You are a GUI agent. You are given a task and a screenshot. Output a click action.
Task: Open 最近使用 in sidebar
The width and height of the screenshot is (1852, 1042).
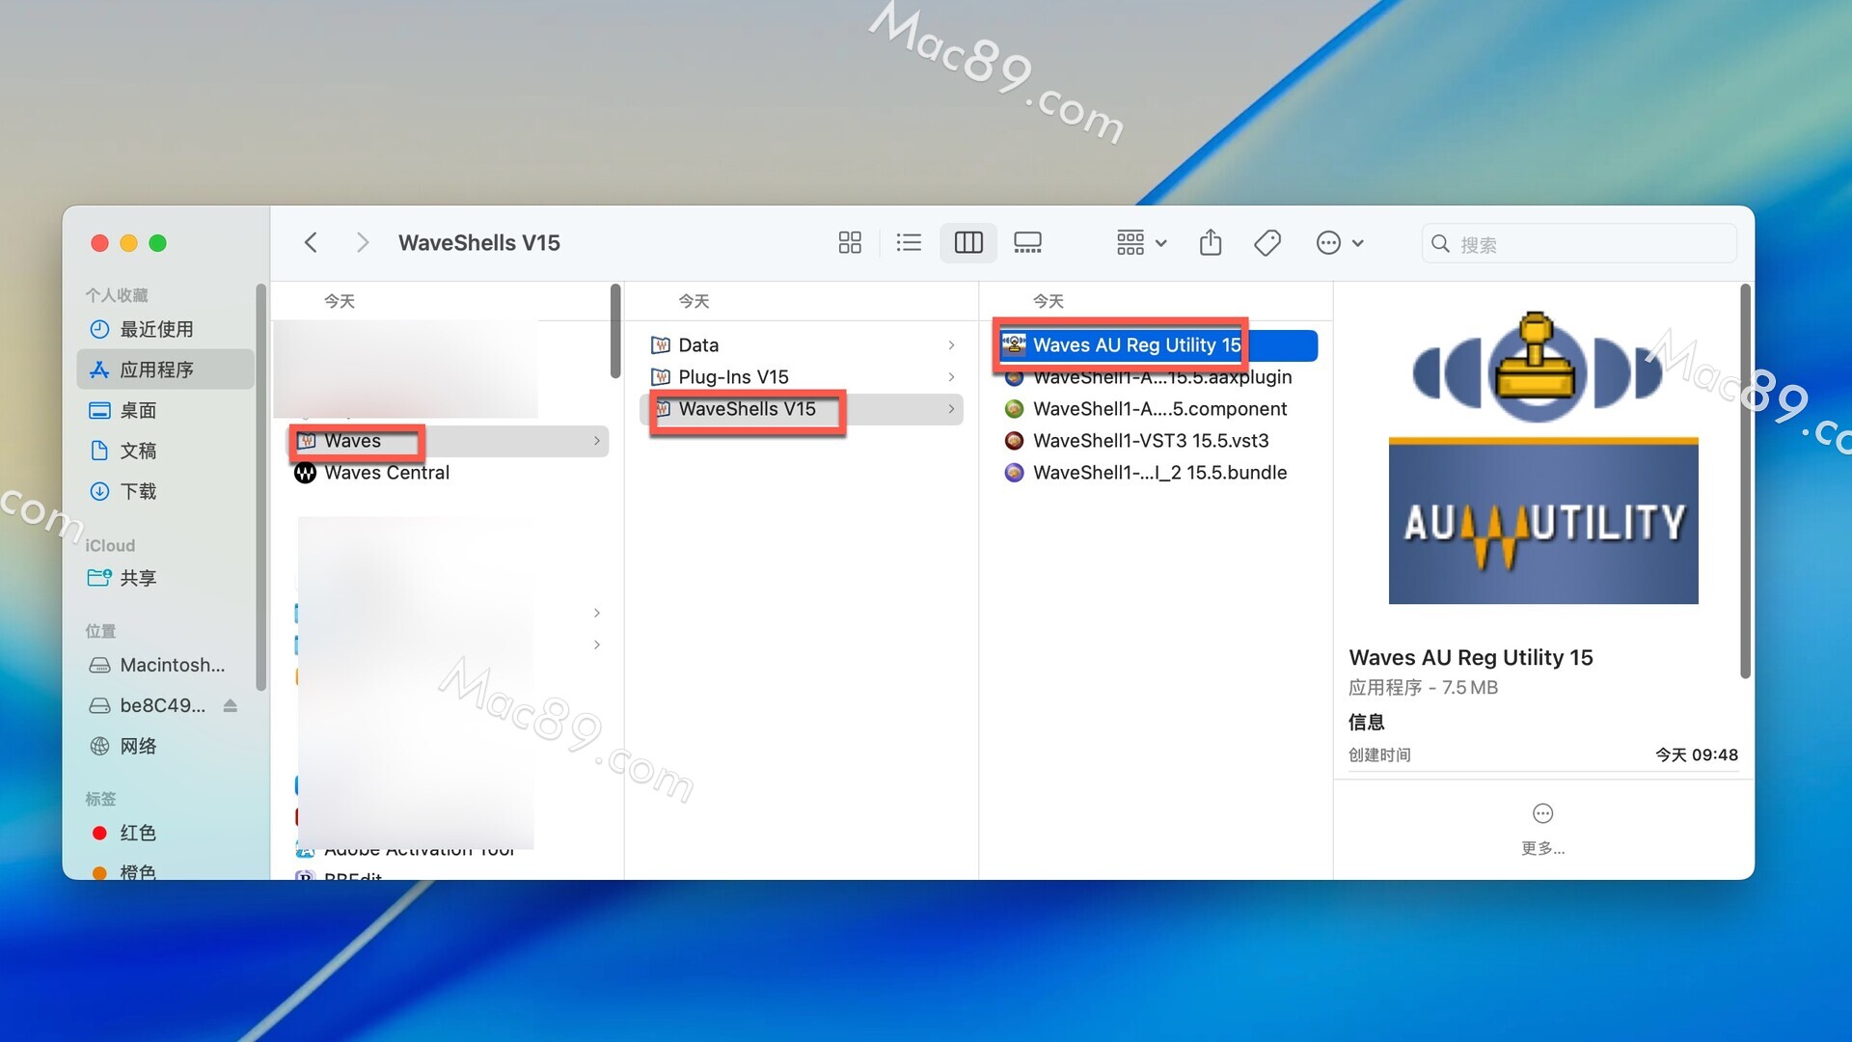156,329
